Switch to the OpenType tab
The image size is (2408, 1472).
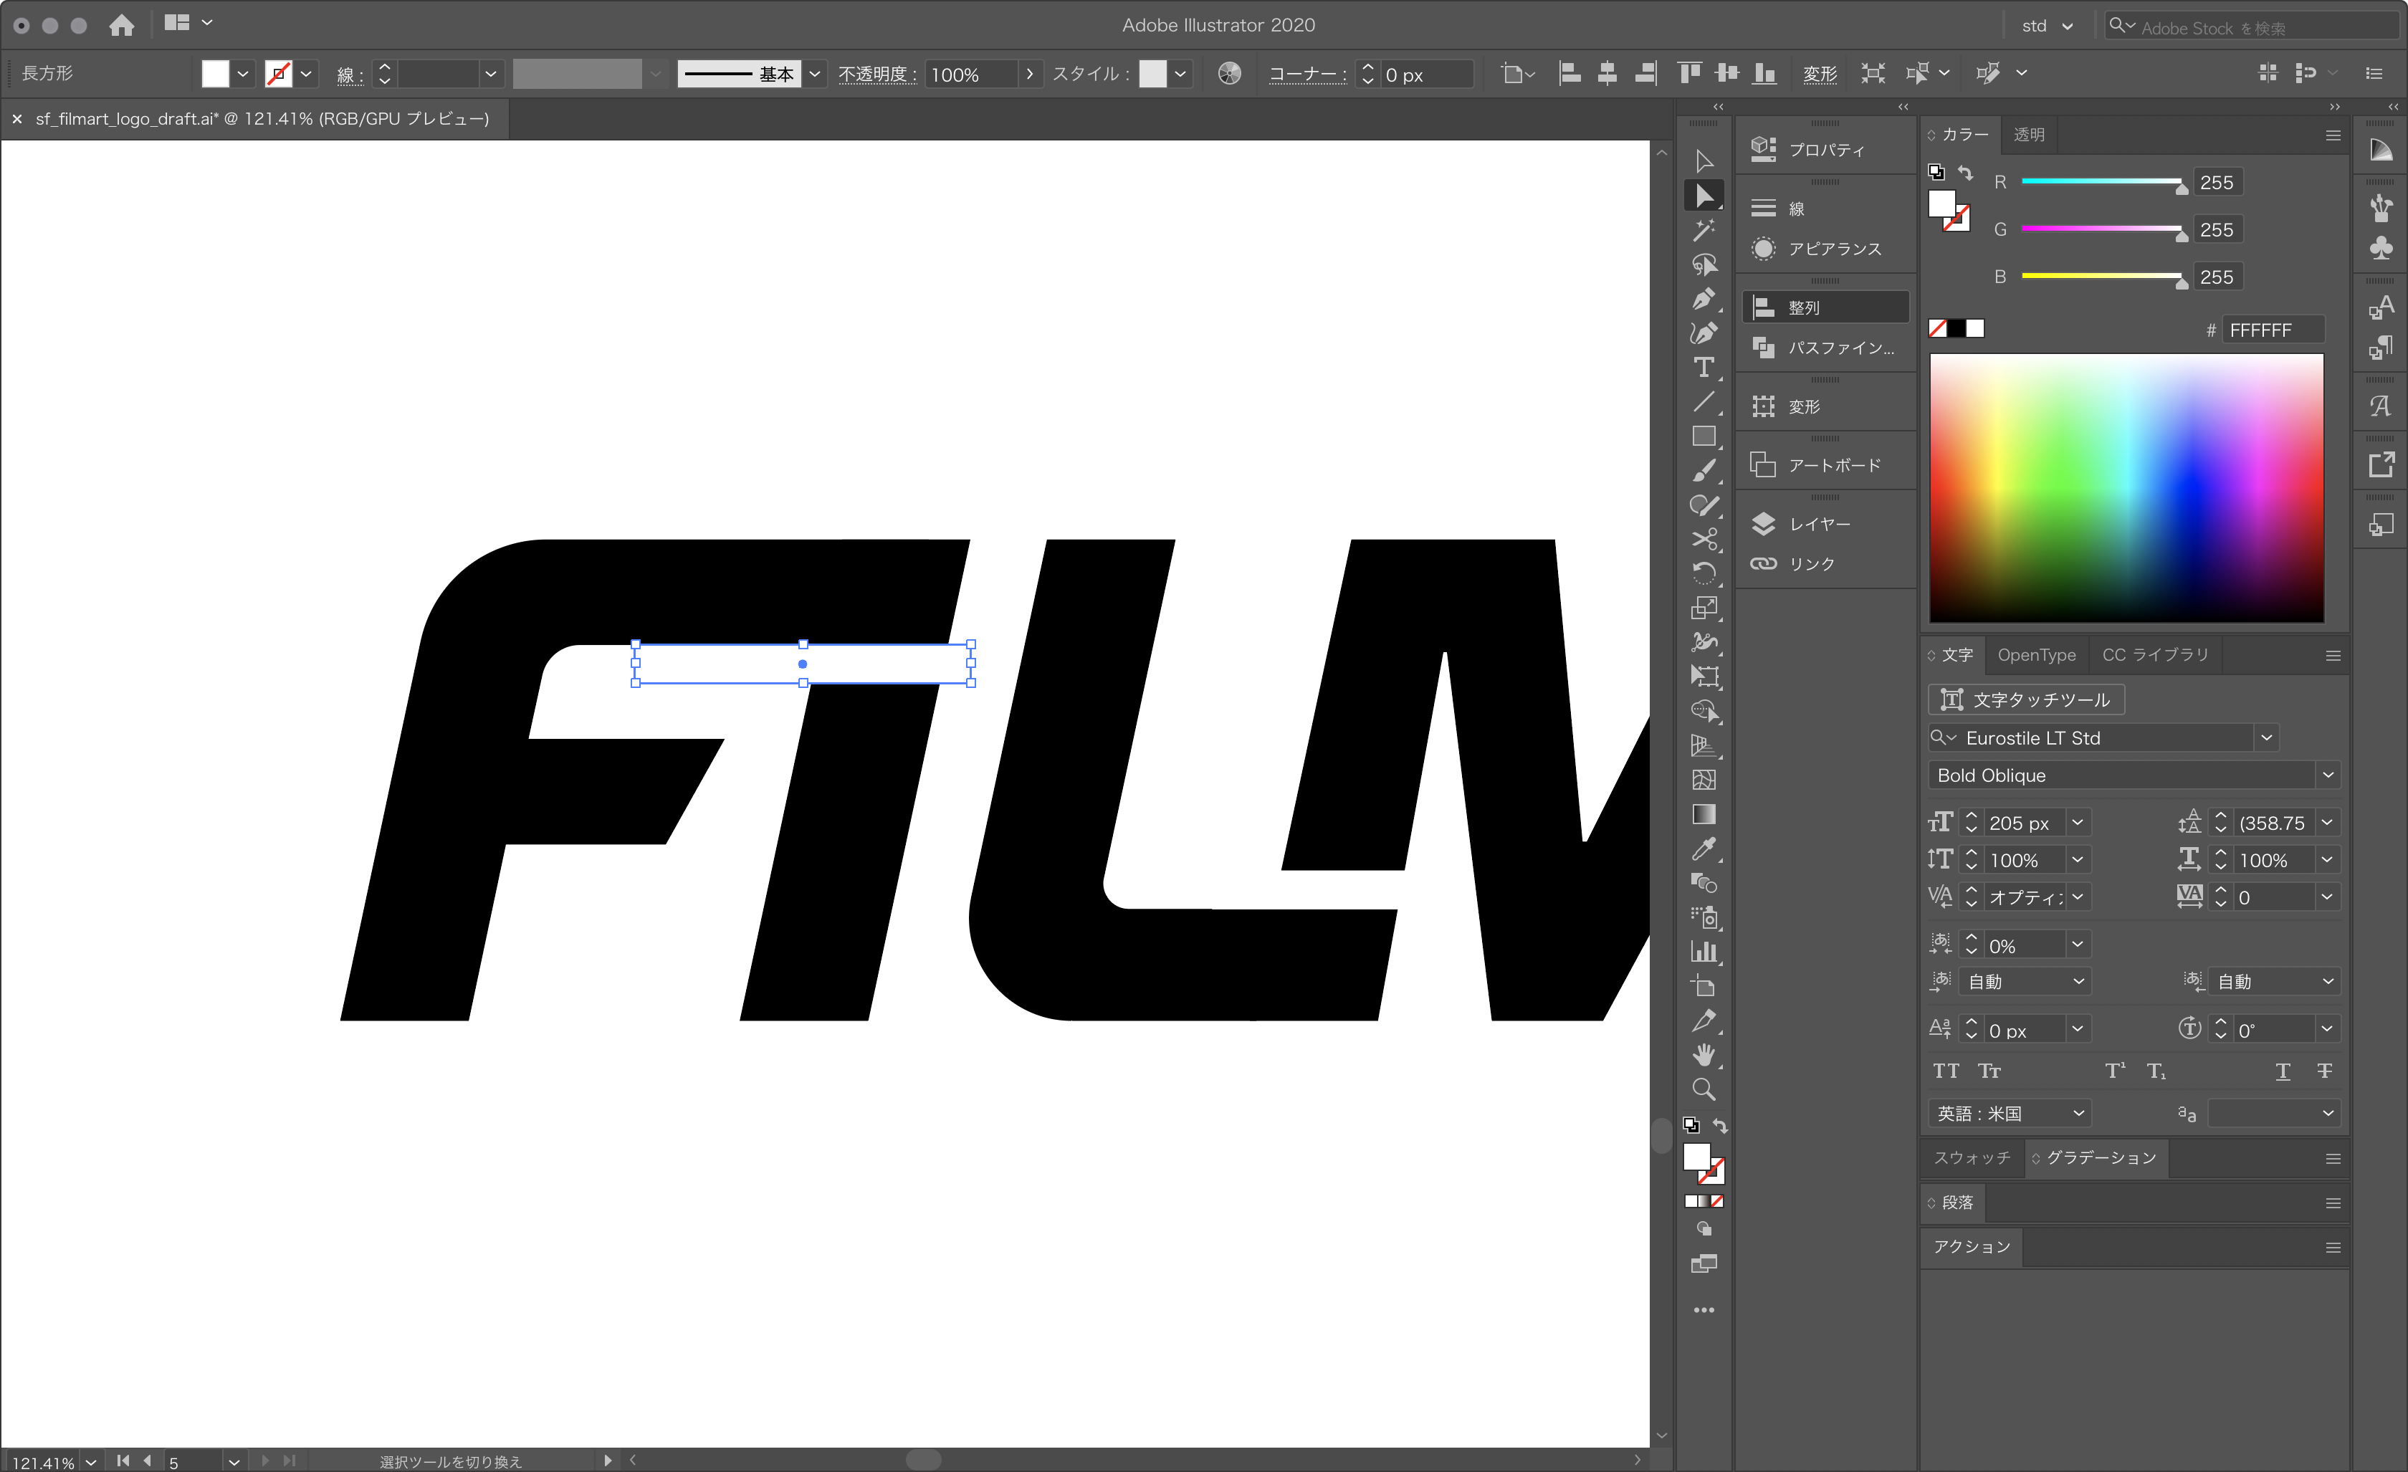point(2035,655)
